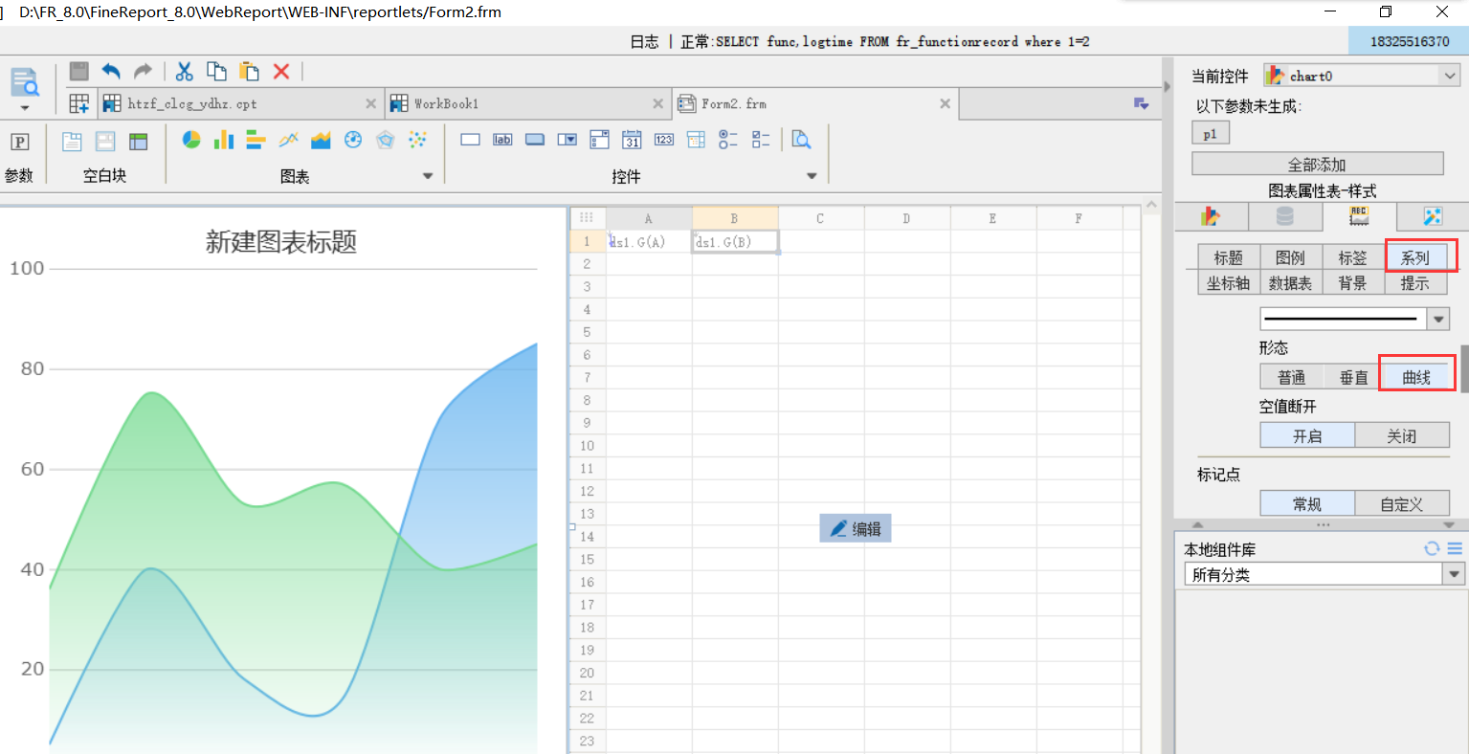
Task: Click the p1 parameter button
Action: 1211,133
